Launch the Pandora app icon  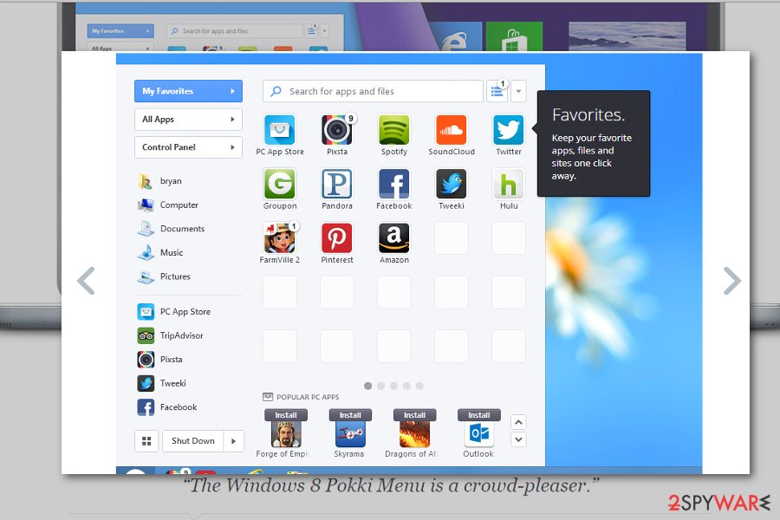pos(337,184)
